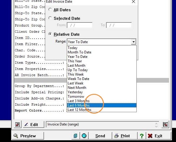Choose Month To Date in the range list
Screen dimensions: 176x142
pyautogui.click(x=102, y=52)
